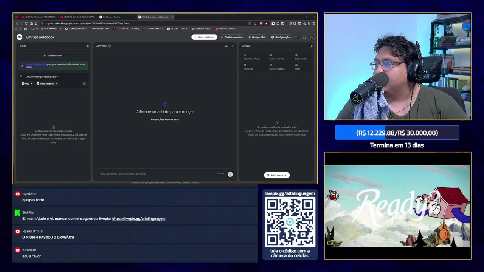The image size is (484, 272).
Task: Open the Google account avatar
Action: click(312, 37)
